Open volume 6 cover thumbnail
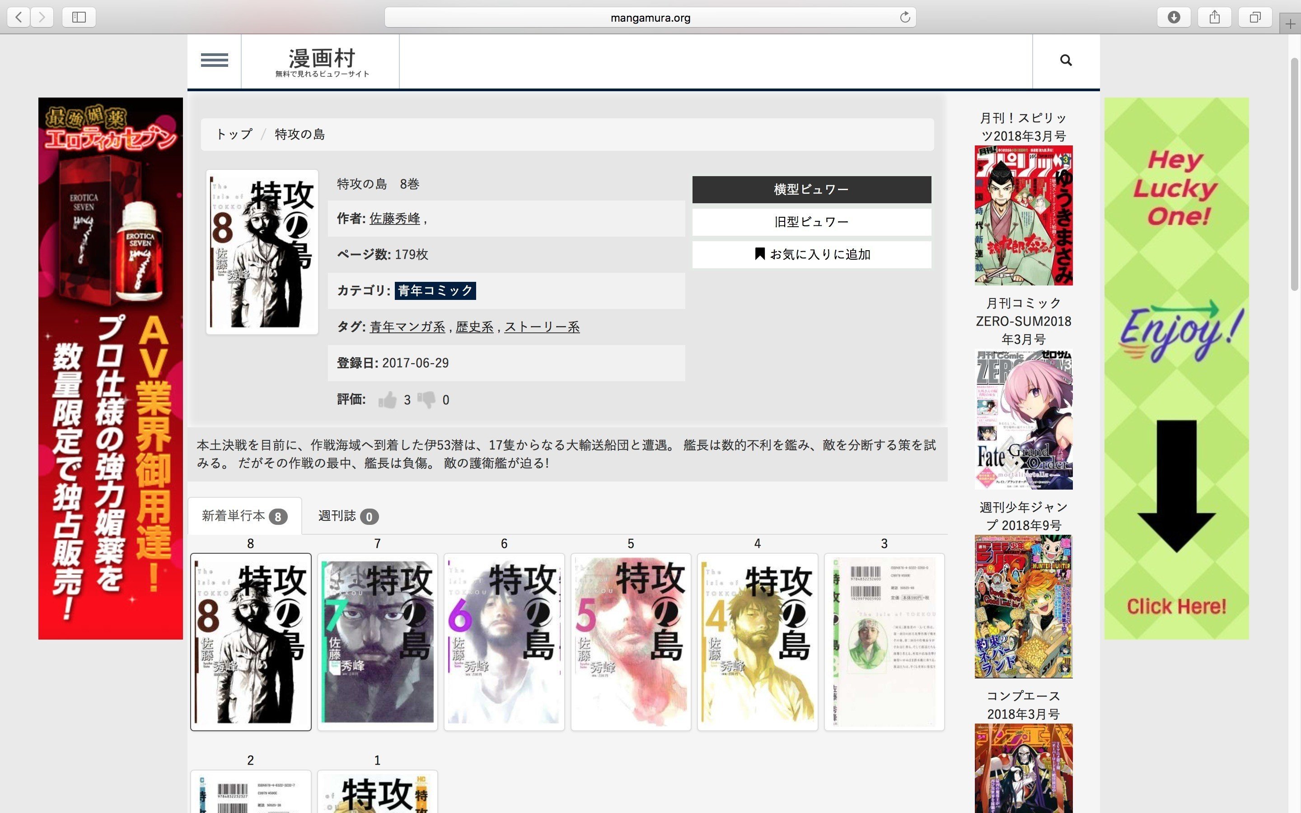Screen dimensions: 1301x813 tap(504, 641)
